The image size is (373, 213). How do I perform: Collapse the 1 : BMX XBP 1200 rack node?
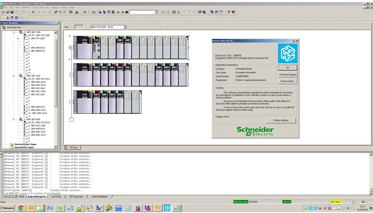(x=14, y=76)
